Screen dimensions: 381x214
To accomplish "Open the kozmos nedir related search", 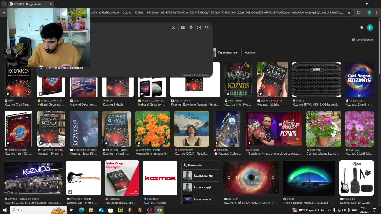I will [x=200, y=199].
